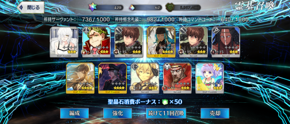
Task: Tap the 所持サーヴァント count label
Action: point(60,20)
